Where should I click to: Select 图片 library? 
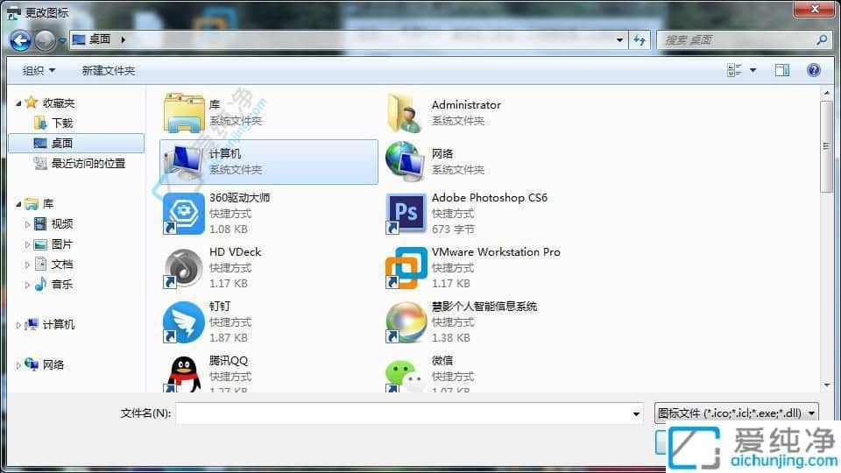pyautogui.click(x=61, y=244)
